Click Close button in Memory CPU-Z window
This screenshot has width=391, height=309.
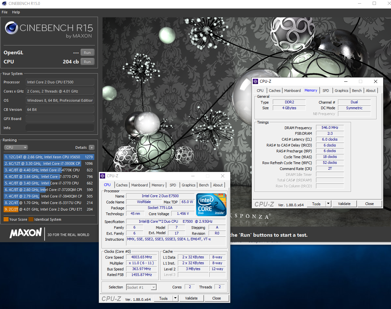370,204
